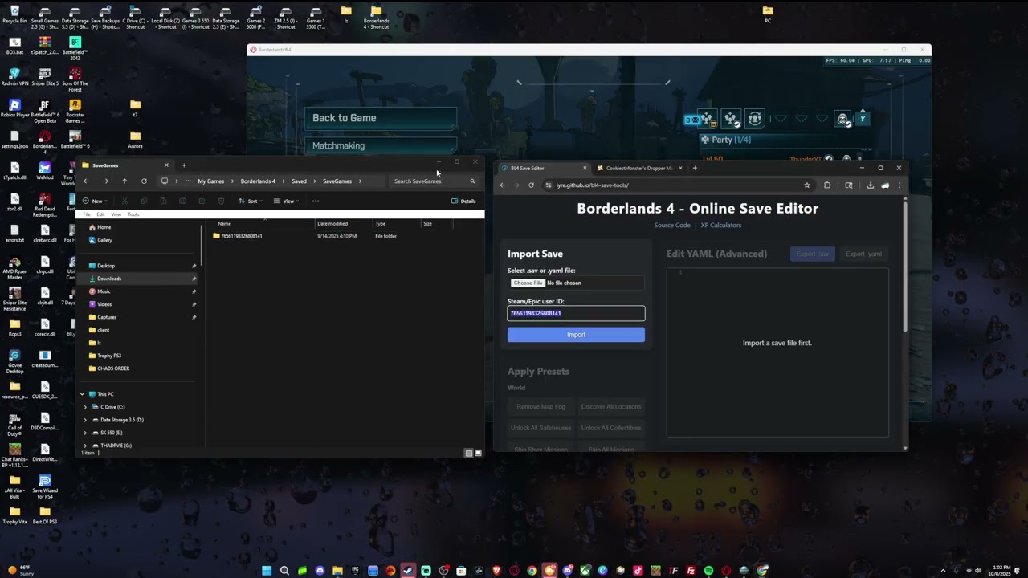Expand the chevron after SaveGames breadcrumb
The width and height of the screenshot is (1028, 578).
361,181
